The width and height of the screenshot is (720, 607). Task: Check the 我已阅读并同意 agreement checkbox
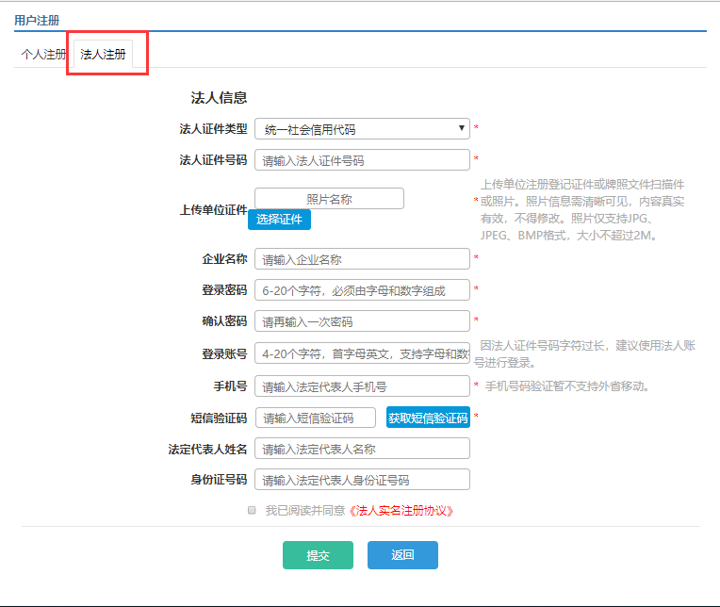click(252, 510)
